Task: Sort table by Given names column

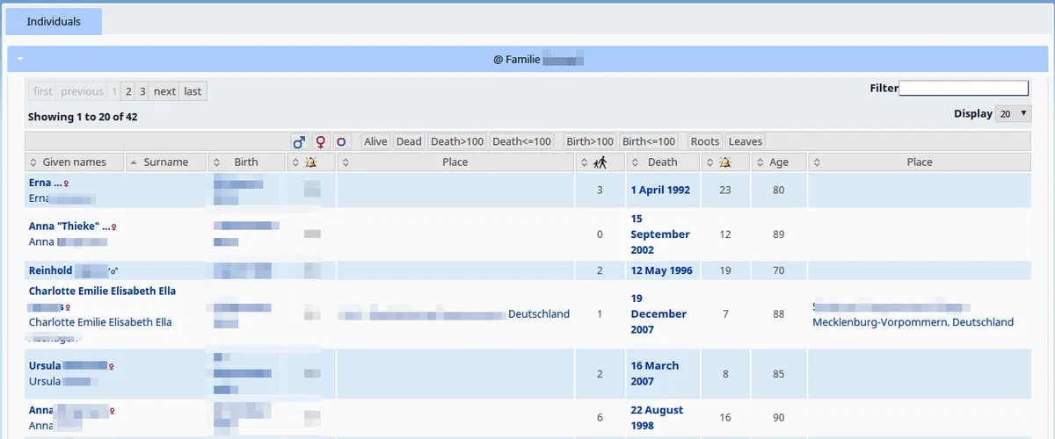Action: (74, 162)
